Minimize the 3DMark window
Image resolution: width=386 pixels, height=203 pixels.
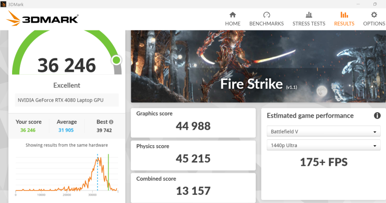click(x=358, y=4)
